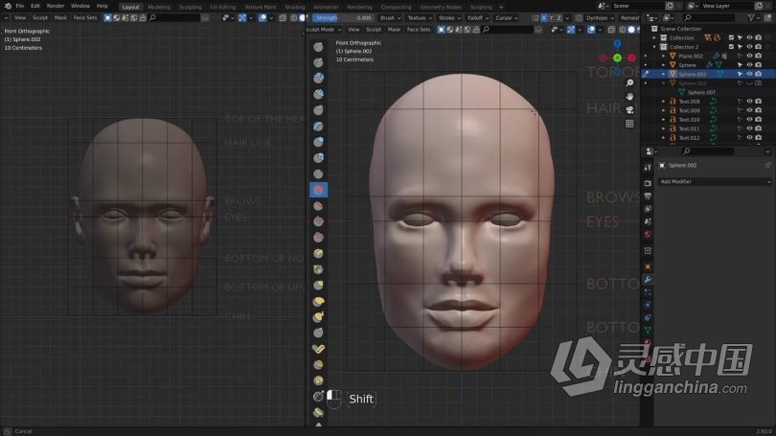The image size is (776, 436).
Task: Open the Modifier wrench properties tab
Action: (x=648, y=280)
